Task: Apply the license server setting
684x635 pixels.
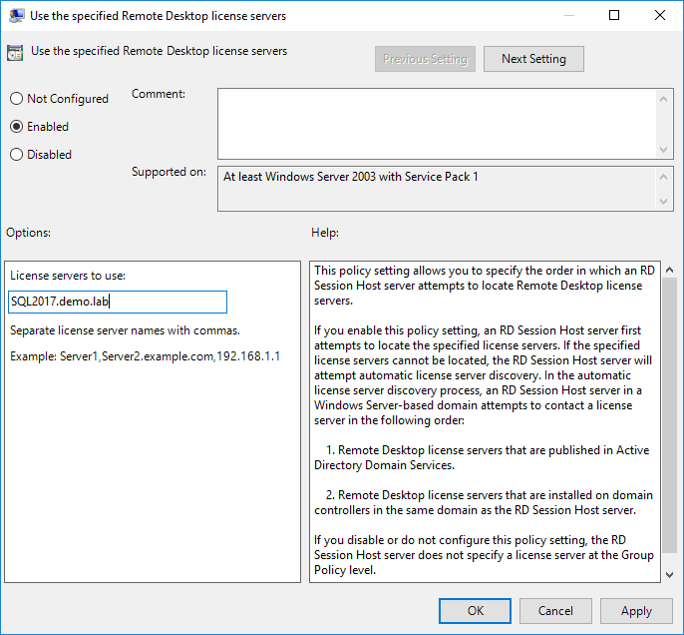Action: 636,610
